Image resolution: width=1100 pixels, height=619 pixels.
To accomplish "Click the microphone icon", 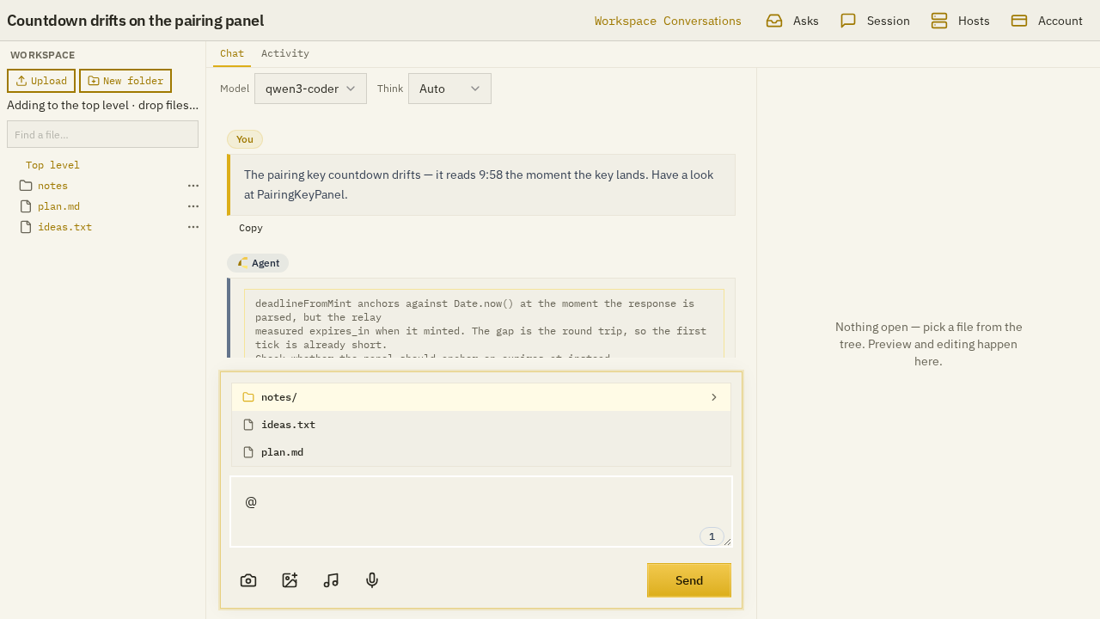I will 372,580.
